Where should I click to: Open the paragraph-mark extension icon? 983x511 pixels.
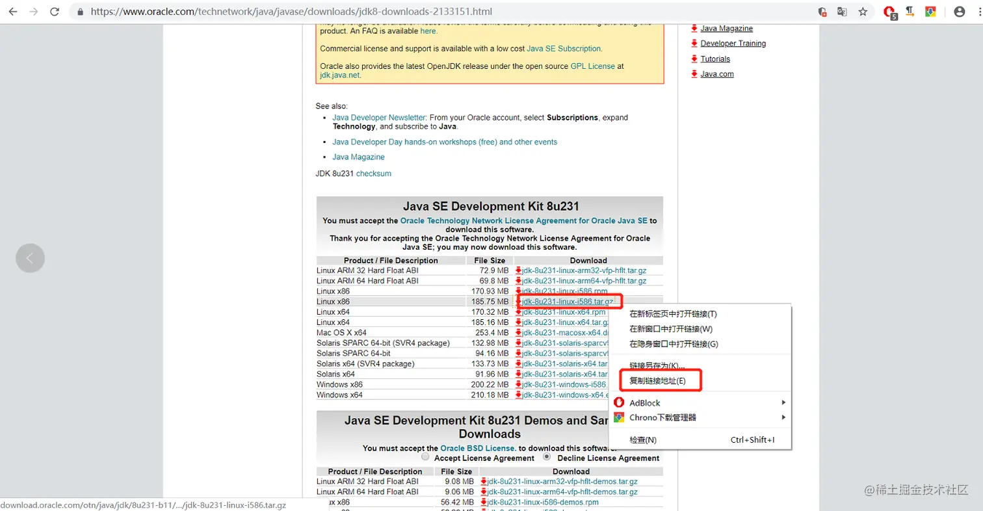coord(910,11)
